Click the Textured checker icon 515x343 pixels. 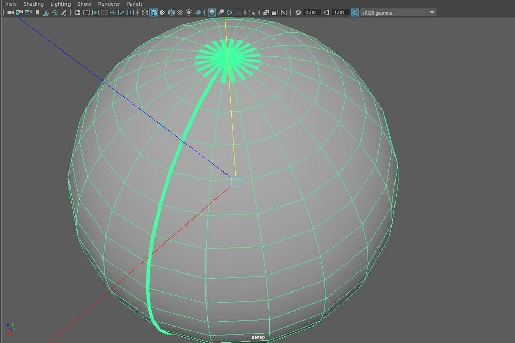click(180, 12)
